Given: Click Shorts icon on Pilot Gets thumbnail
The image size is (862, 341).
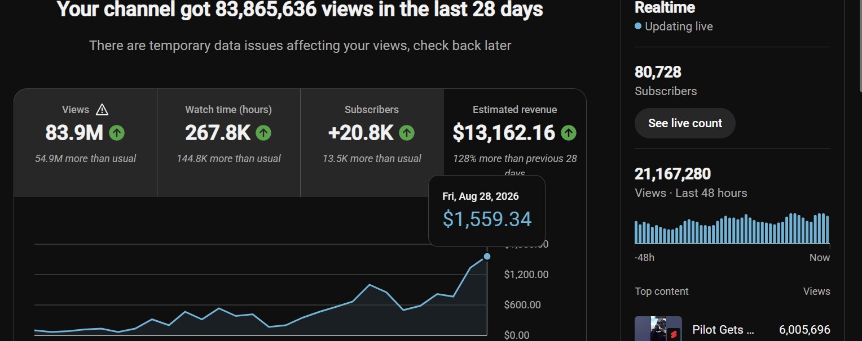Looking at the screenshot, I should point(673,334).
